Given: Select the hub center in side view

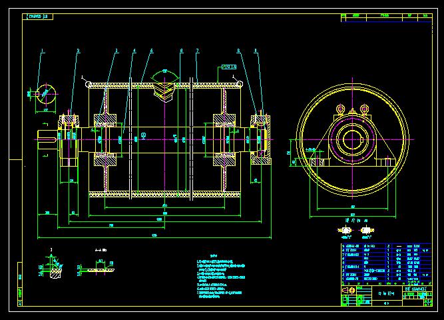Looking at the screenshot, I should [x=349, y=140].
